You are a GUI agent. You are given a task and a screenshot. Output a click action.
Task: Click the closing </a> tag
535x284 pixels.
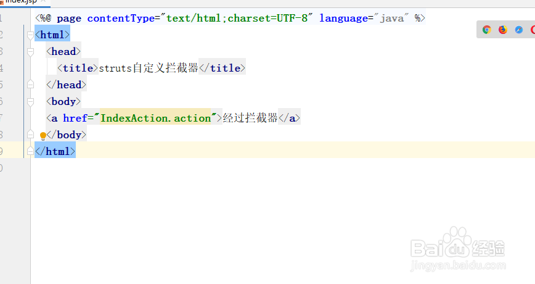pos(289,119)
